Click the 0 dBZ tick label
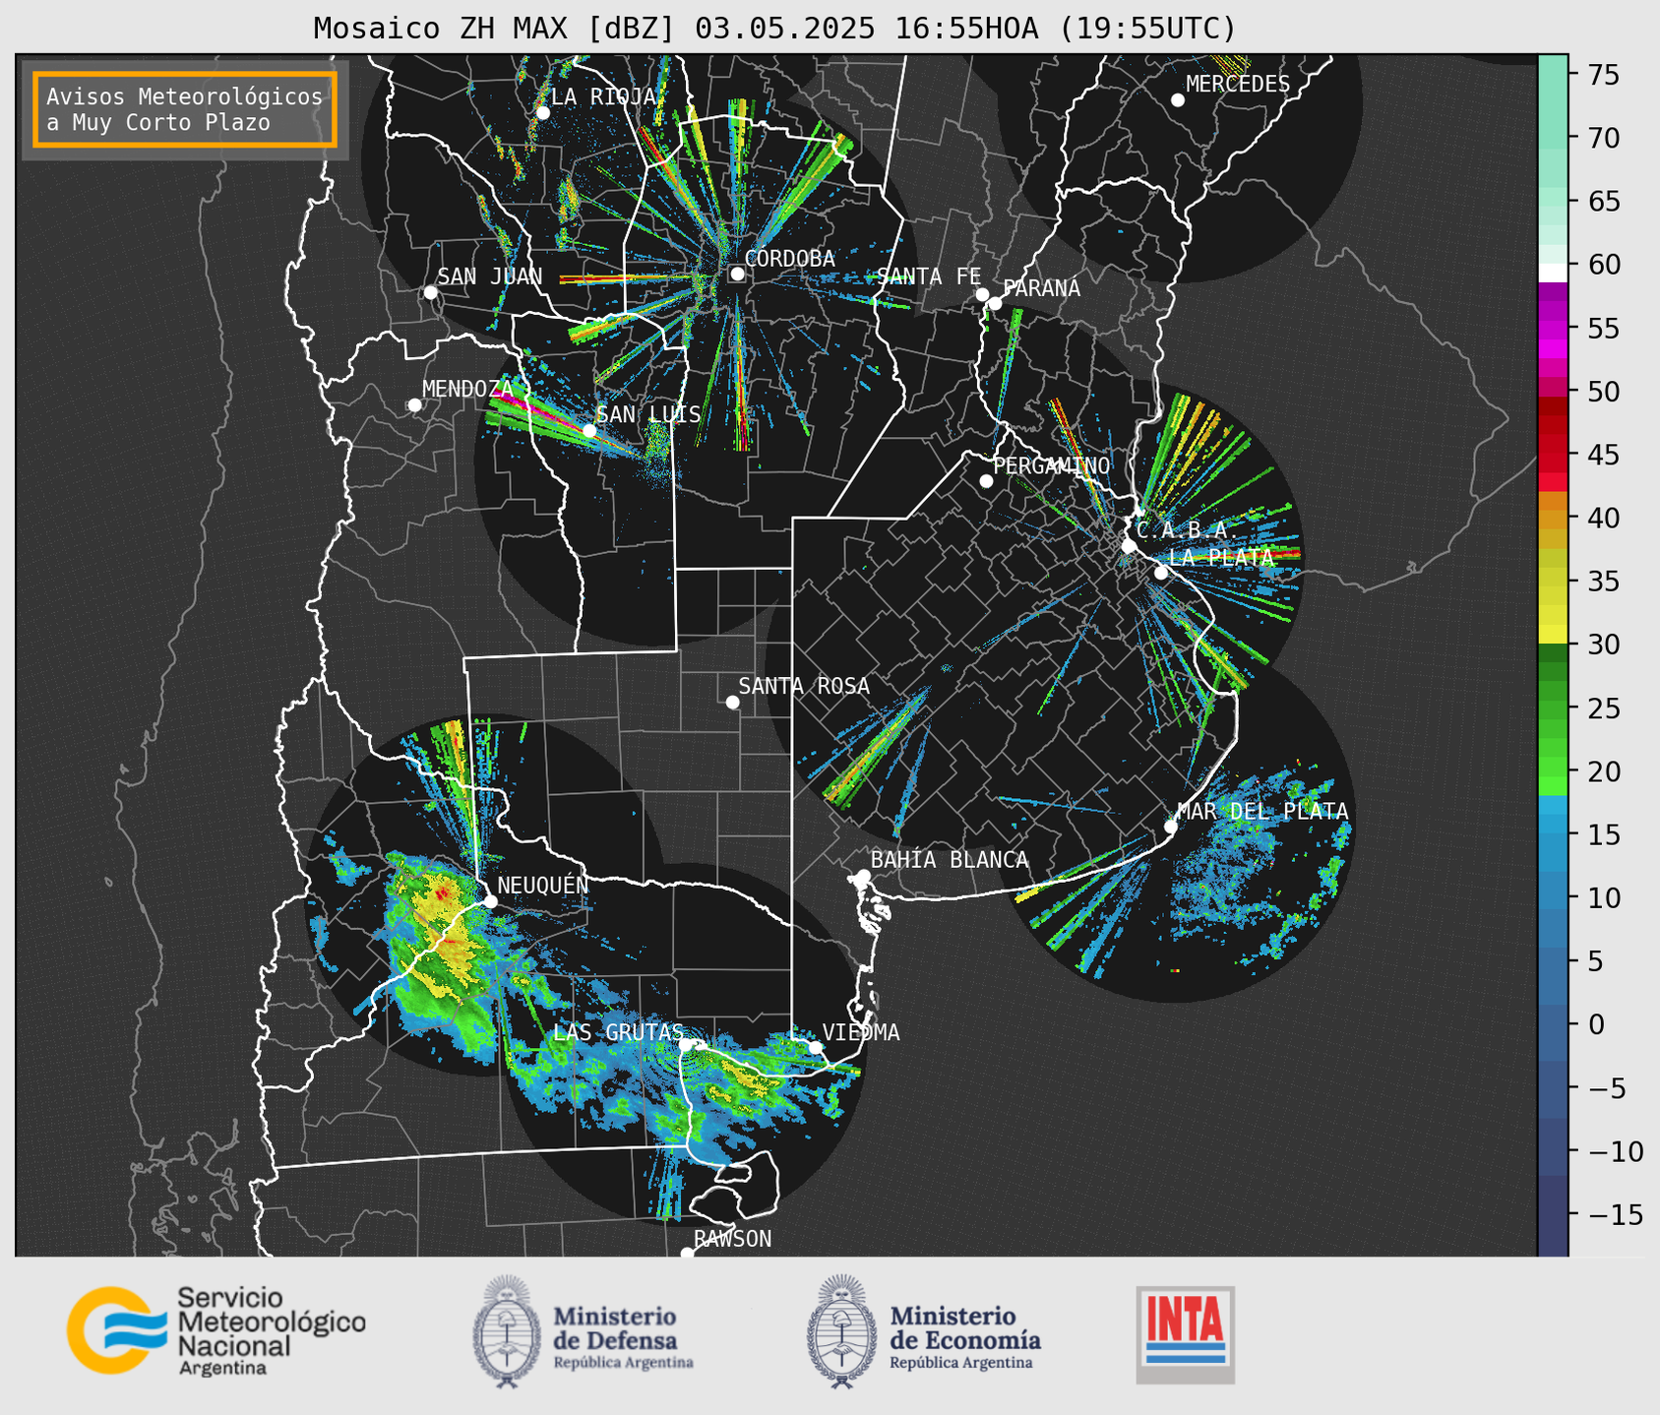The height and width of the screenshot is (1415, 1660). [1595, 1024]
